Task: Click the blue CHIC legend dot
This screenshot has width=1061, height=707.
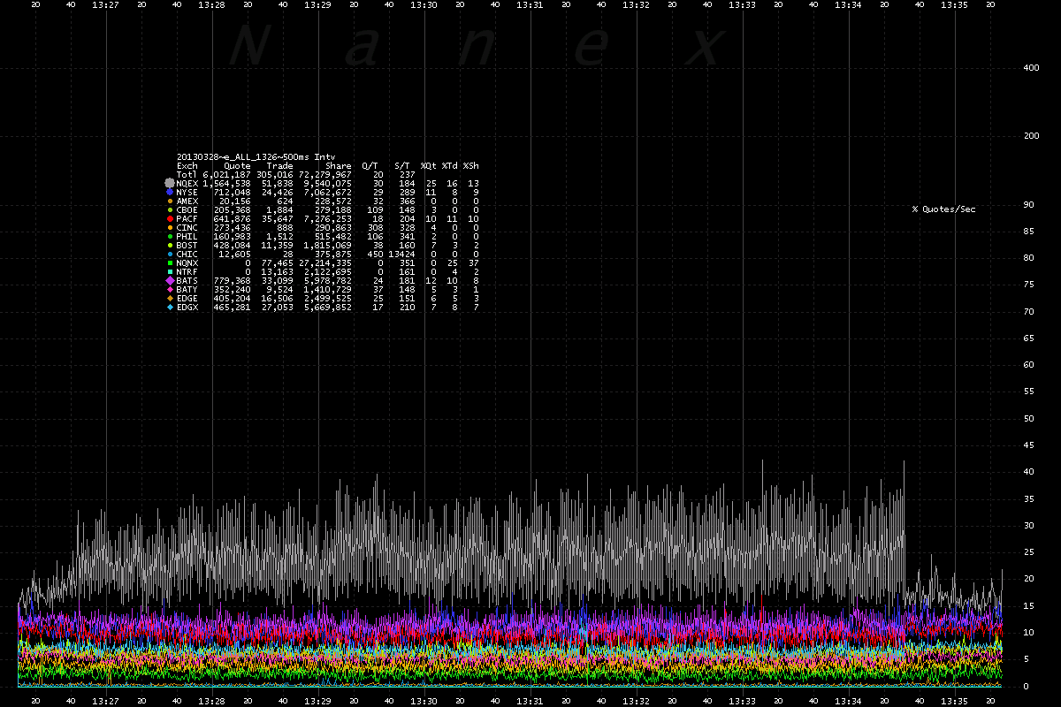Action: 169,254
